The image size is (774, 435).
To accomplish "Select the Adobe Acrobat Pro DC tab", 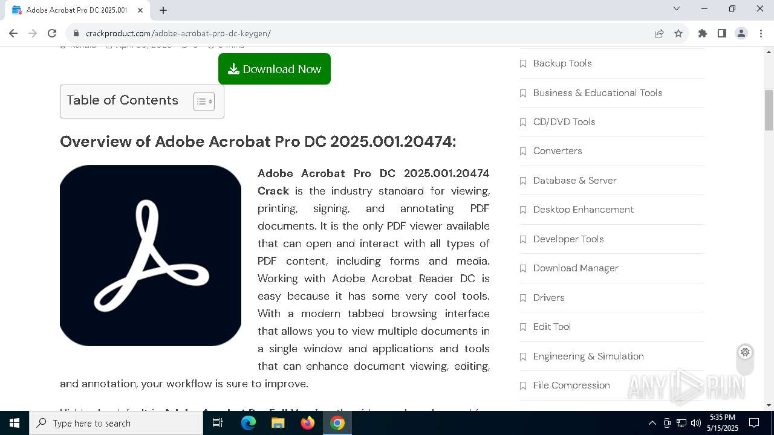I will (77, 10).
